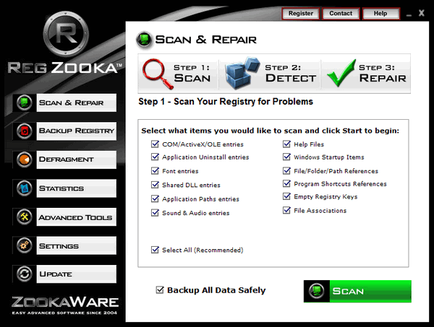This screenshot has width=434, height=327.
Task: Click the Advanced Tools wrench icon
Action: tap(25, 217)
